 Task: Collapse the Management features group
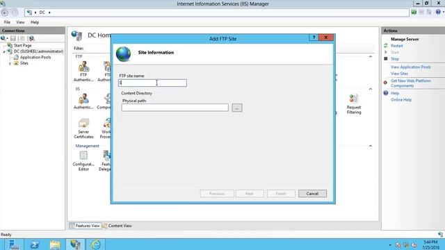pyautogui.click(x=371, y=146)
